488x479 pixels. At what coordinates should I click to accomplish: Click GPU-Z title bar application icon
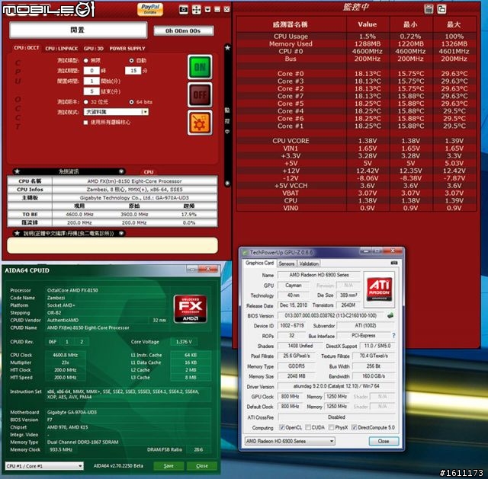(x=245, y=252)
